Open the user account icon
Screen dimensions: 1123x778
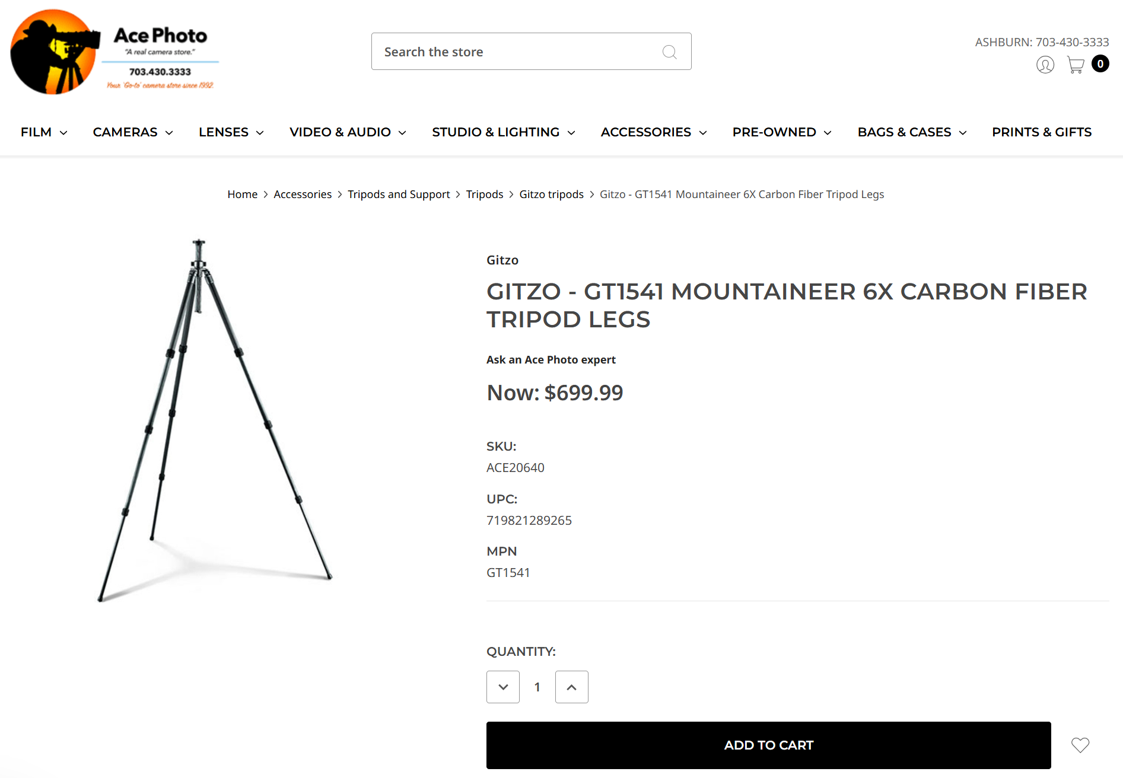1045,65
